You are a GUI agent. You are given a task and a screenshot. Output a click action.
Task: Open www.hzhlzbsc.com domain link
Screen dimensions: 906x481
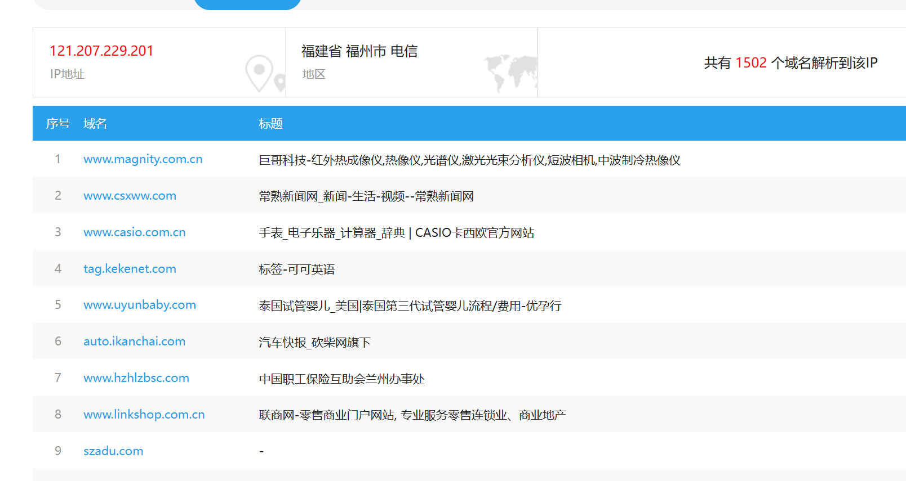click(x=136, y=378)
